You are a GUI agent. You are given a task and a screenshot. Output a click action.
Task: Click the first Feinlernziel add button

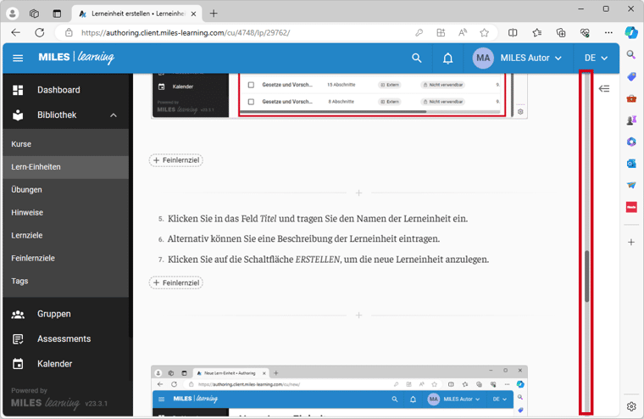coord(176,160)
